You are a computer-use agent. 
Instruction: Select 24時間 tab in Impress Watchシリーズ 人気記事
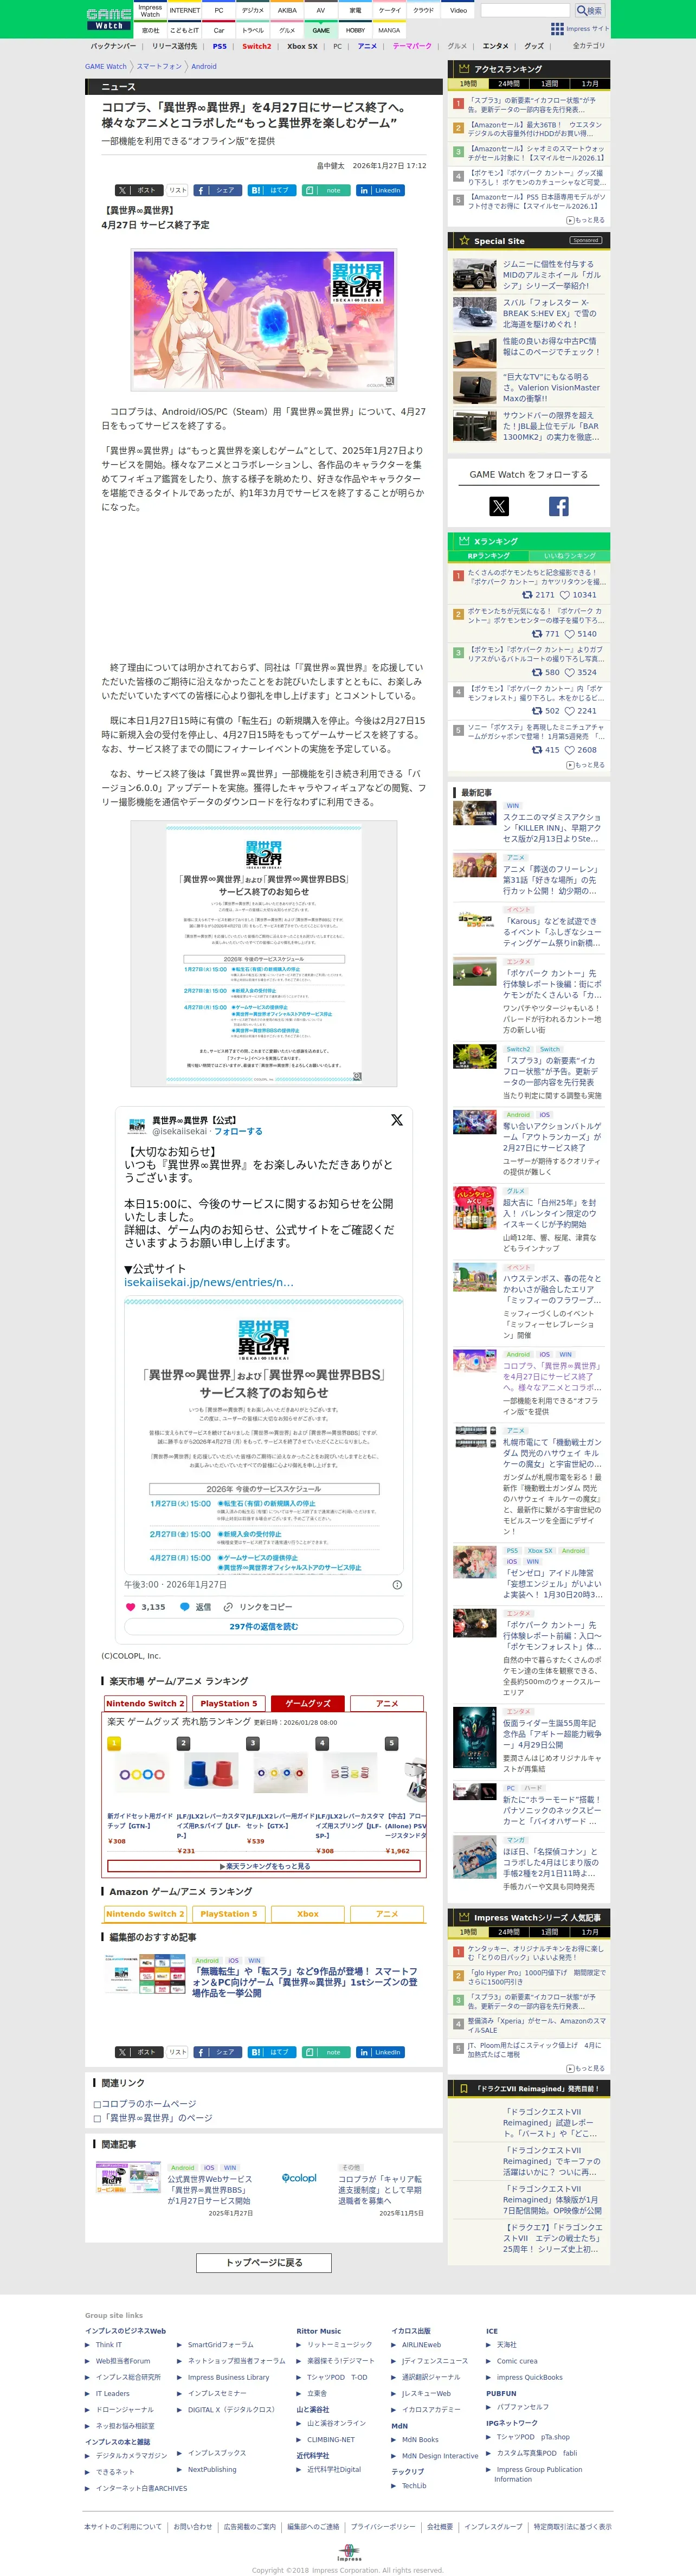point(509,1932)
